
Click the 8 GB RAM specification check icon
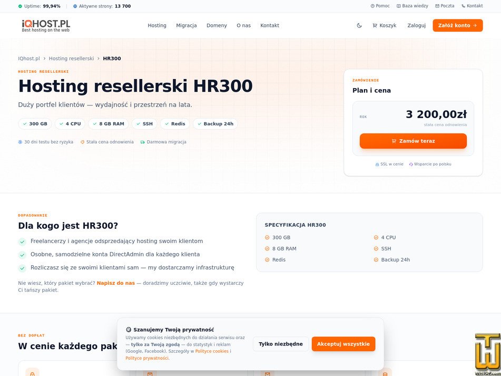pyautogui.click(x=267, y=249)
